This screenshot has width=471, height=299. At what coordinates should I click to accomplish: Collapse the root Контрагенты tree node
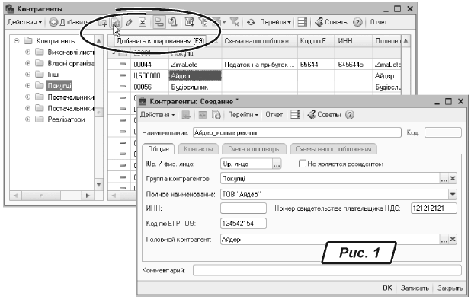[17, 40]
